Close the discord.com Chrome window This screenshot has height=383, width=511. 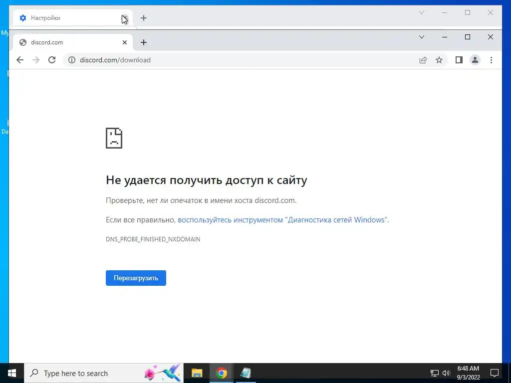pos(490,37)
